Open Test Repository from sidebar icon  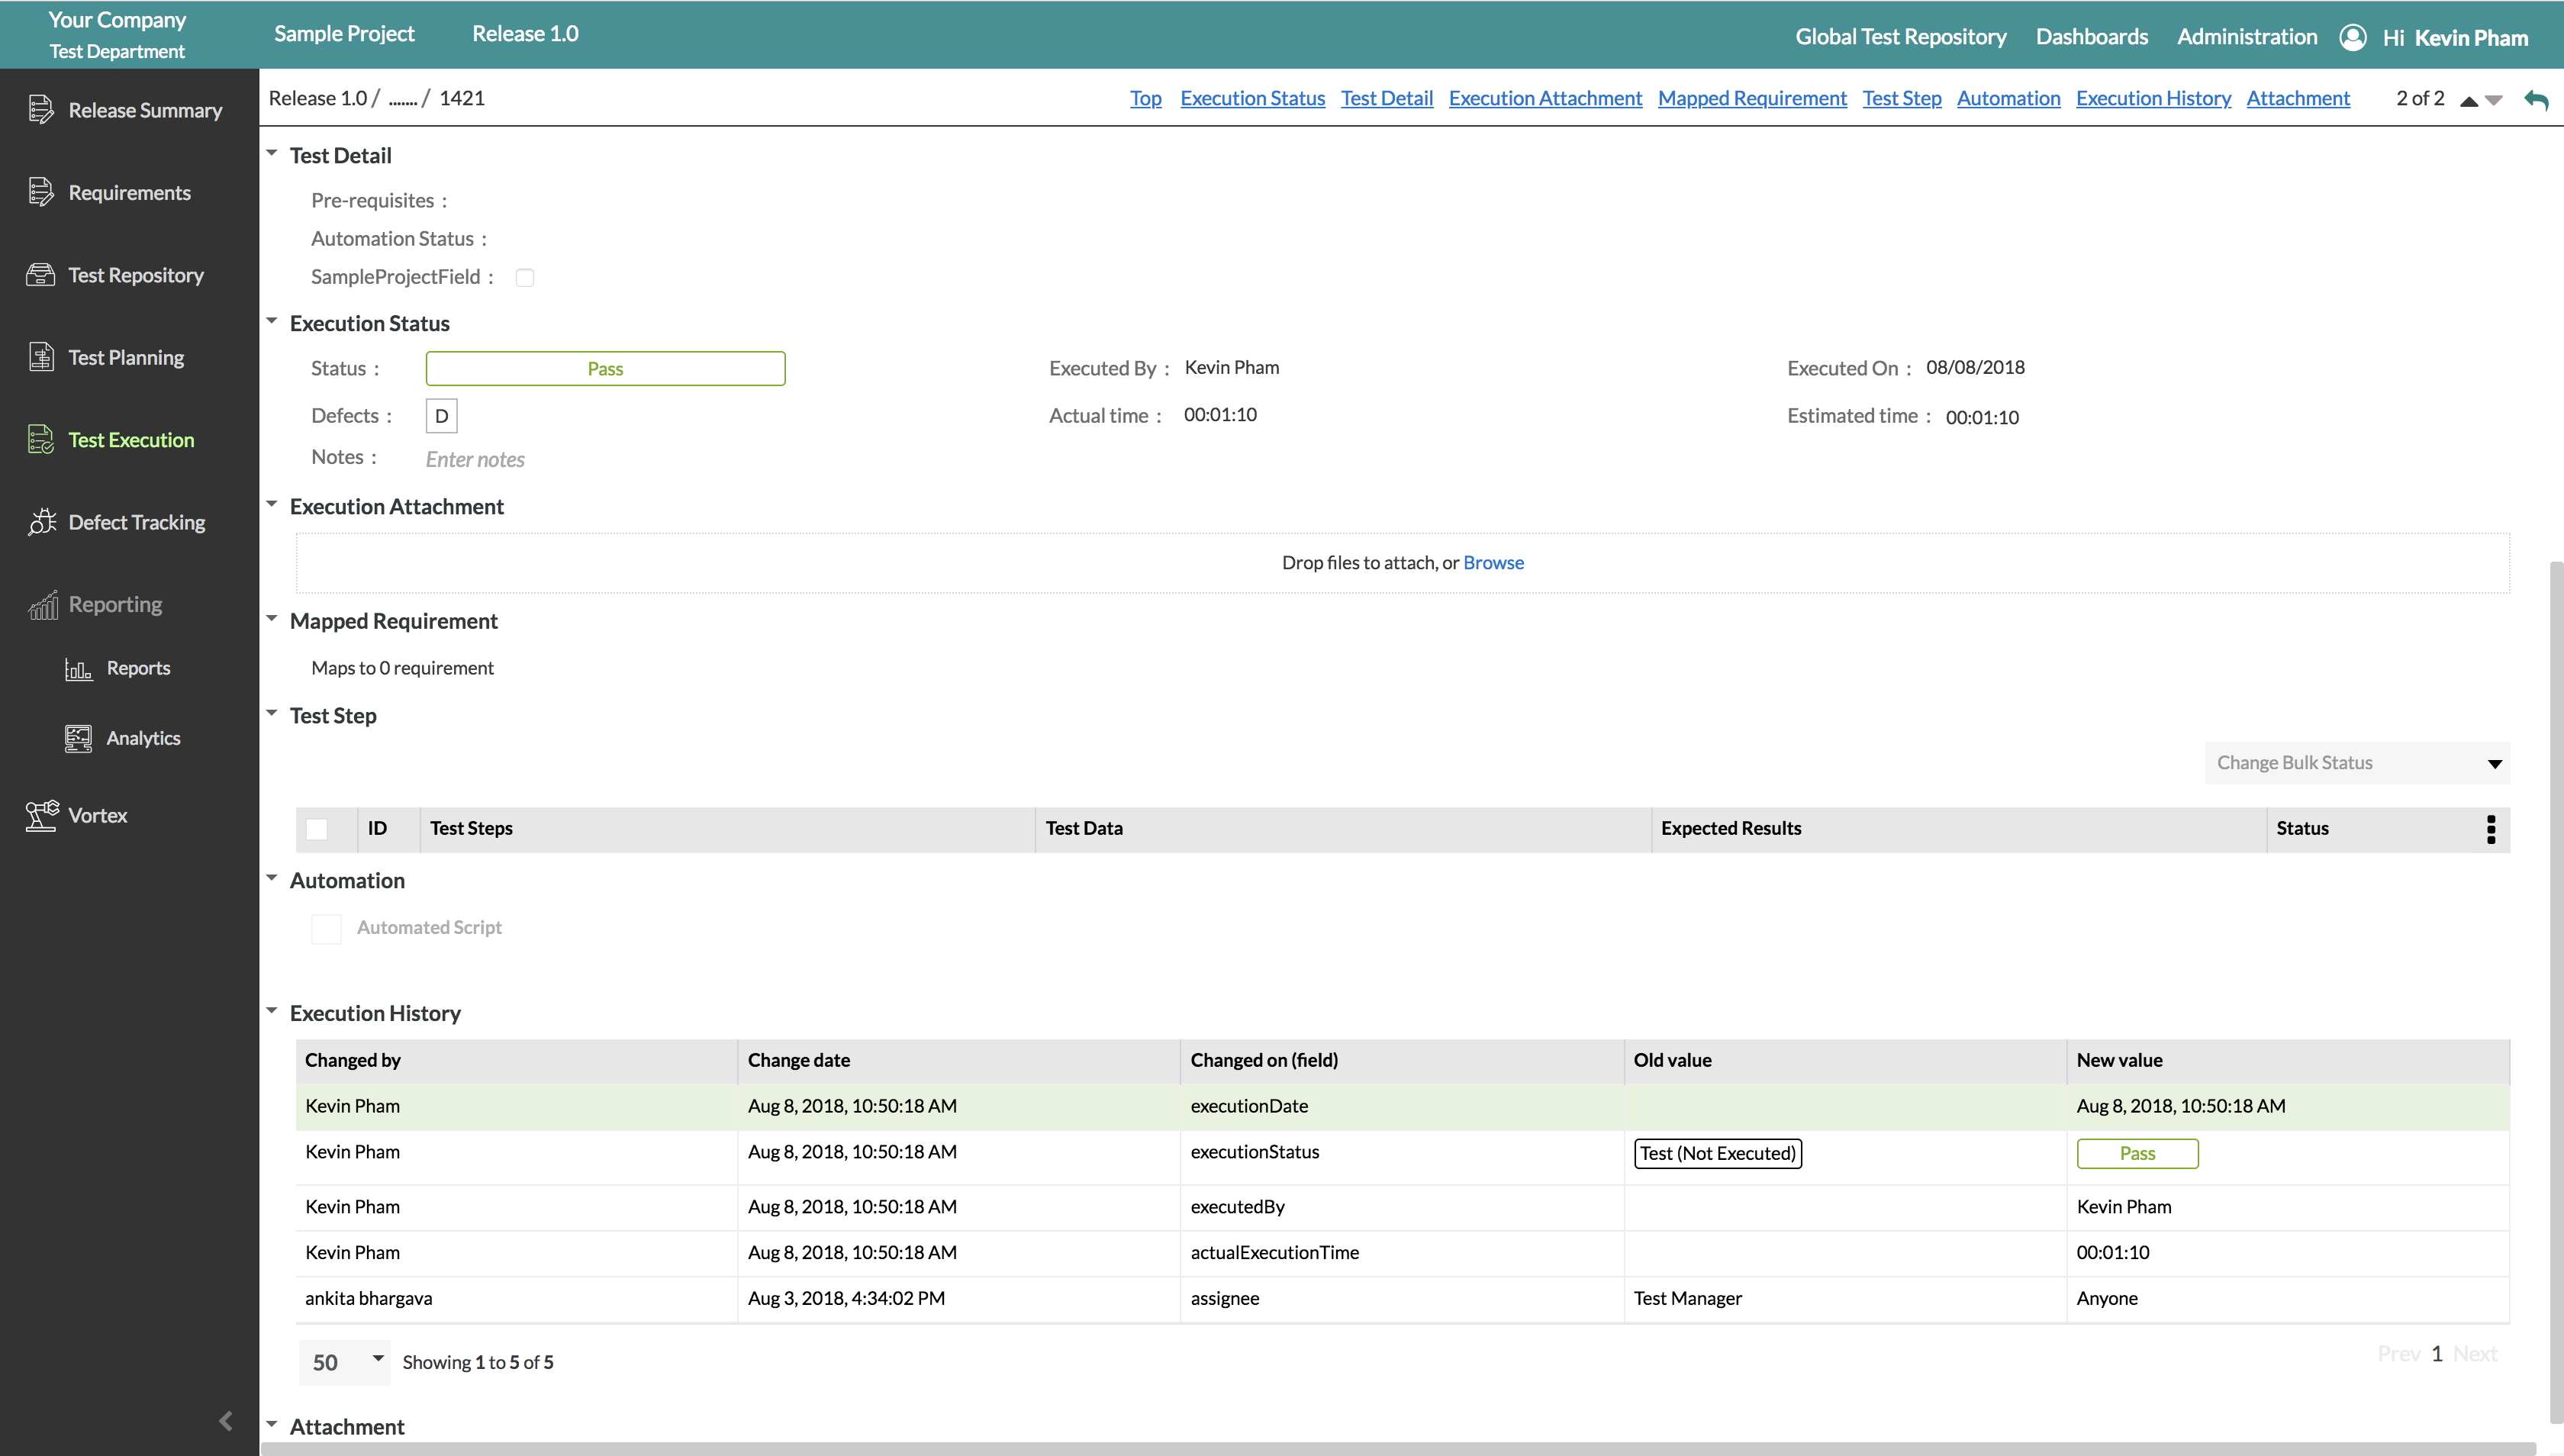coord(41,275)
